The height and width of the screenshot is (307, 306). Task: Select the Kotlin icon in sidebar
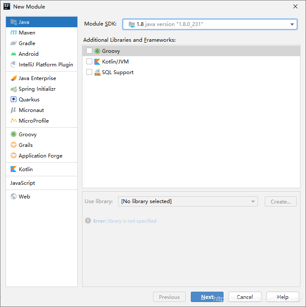click(x=14, y=169)
